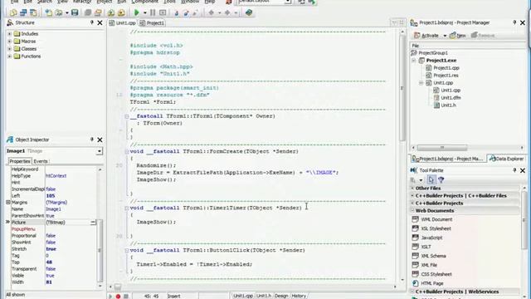Click the code editor vertical scrollbar
Viewport: 531px width, 299px height.
402,87
